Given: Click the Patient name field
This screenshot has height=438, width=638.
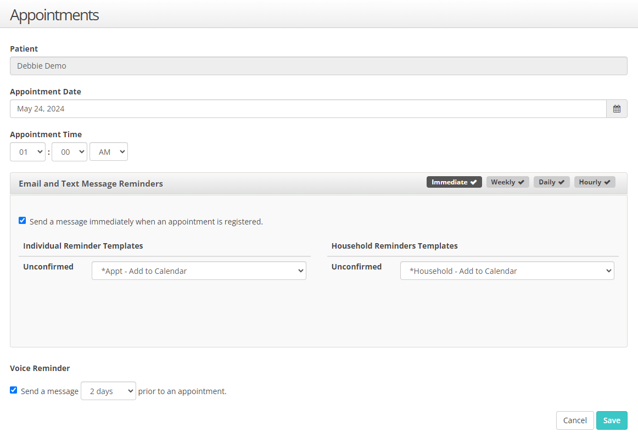Looking at the screenshot, I should [x=318, y=66].
